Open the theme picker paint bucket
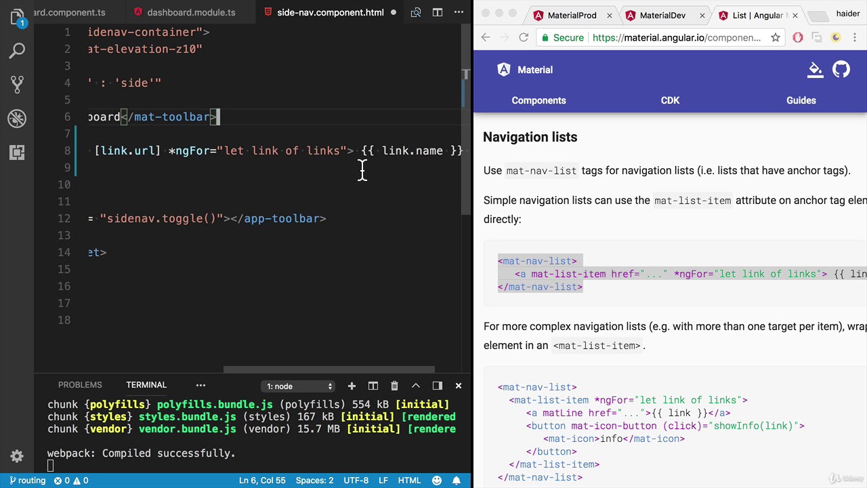 (816, 70)
